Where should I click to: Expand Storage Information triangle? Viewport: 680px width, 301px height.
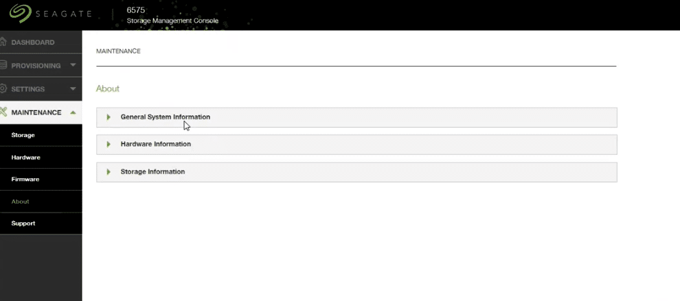pos(109,172)
